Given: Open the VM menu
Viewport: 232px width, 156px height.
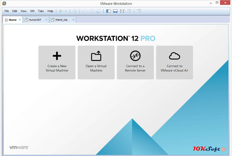Looking at the screenshot, I should tap(32, 11).
